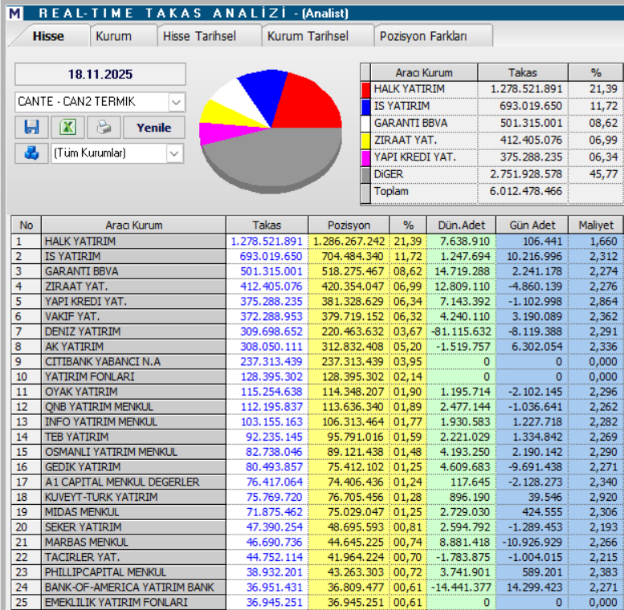
Task: Click the M application logo icon
Action: [14, 14]
